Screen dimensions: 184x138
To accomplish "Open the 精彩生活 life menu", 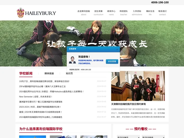I will click(150, 13).
